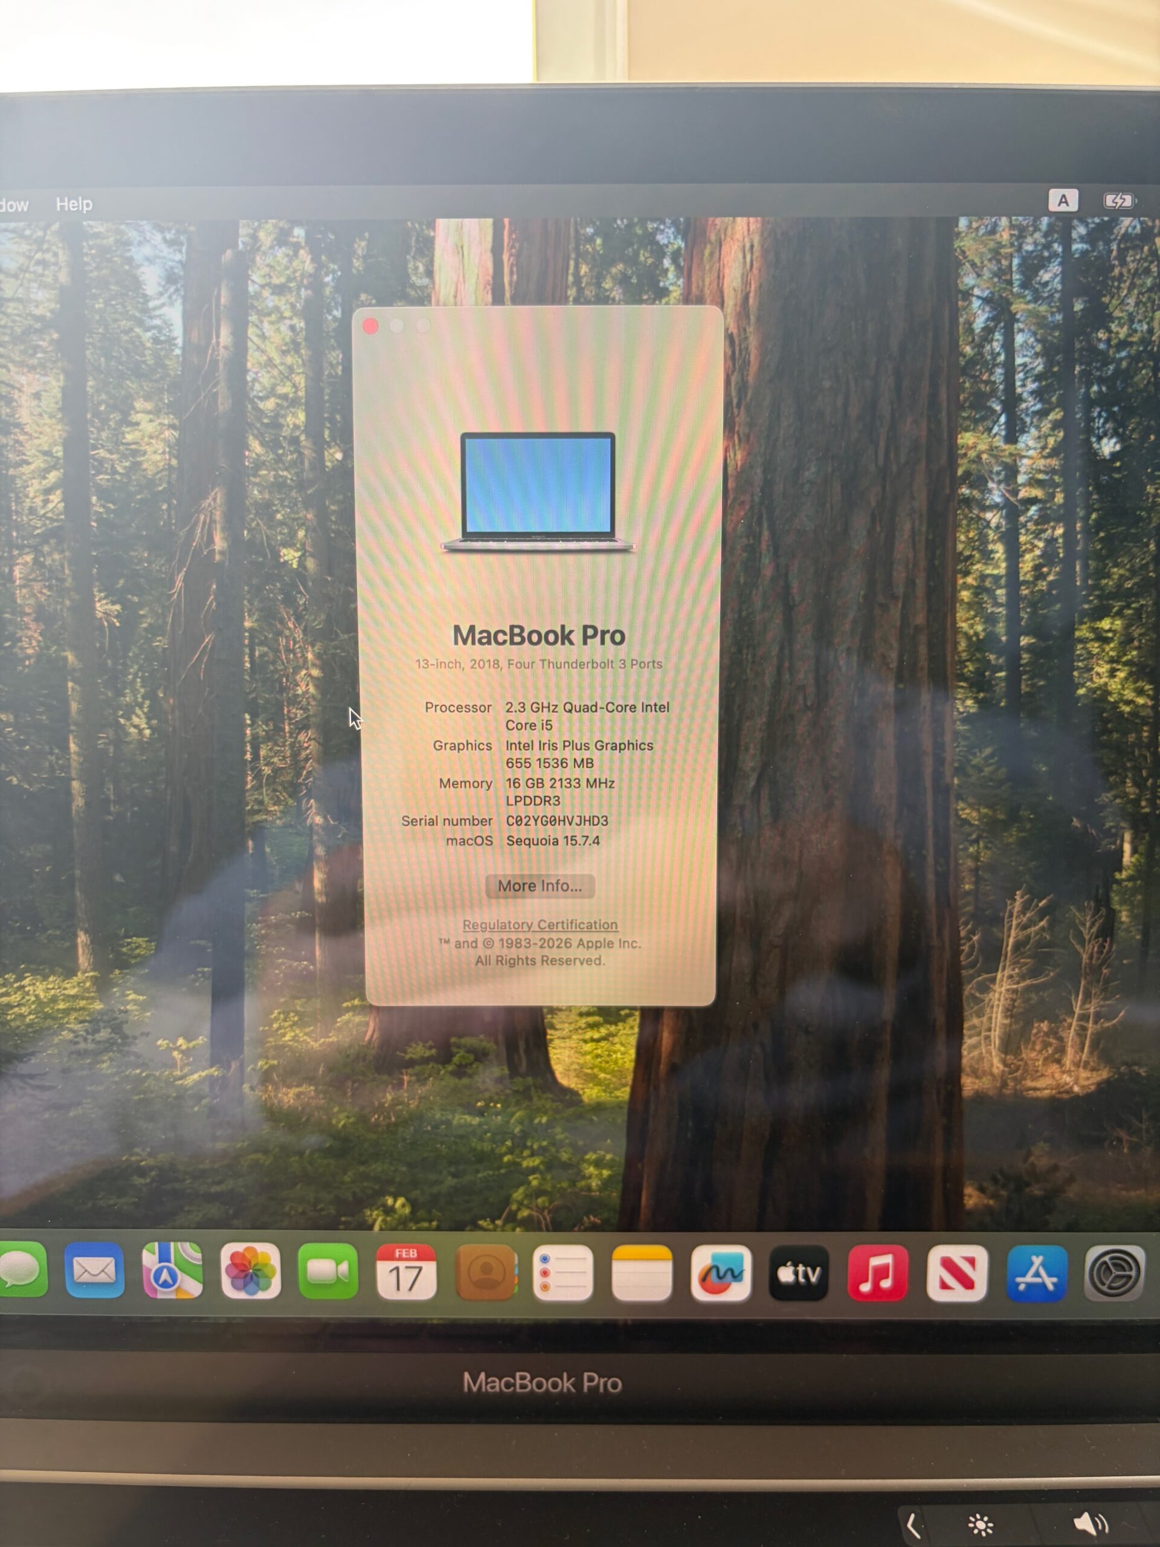Open Calendar showing Feb 17
The height and width of the screenshot is (1547, 1160).
pos(406,1273)
